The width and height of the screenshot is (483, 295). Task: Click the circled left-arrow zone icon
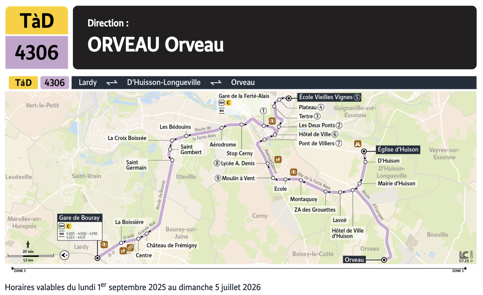tap(64, 255)
